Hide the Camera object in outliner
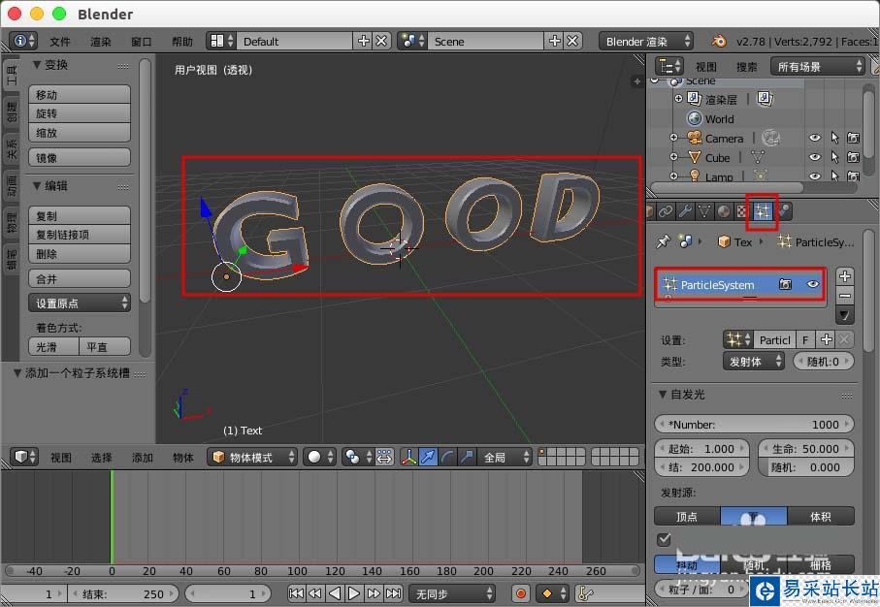The image size is (880, 607). coord(815,139)
